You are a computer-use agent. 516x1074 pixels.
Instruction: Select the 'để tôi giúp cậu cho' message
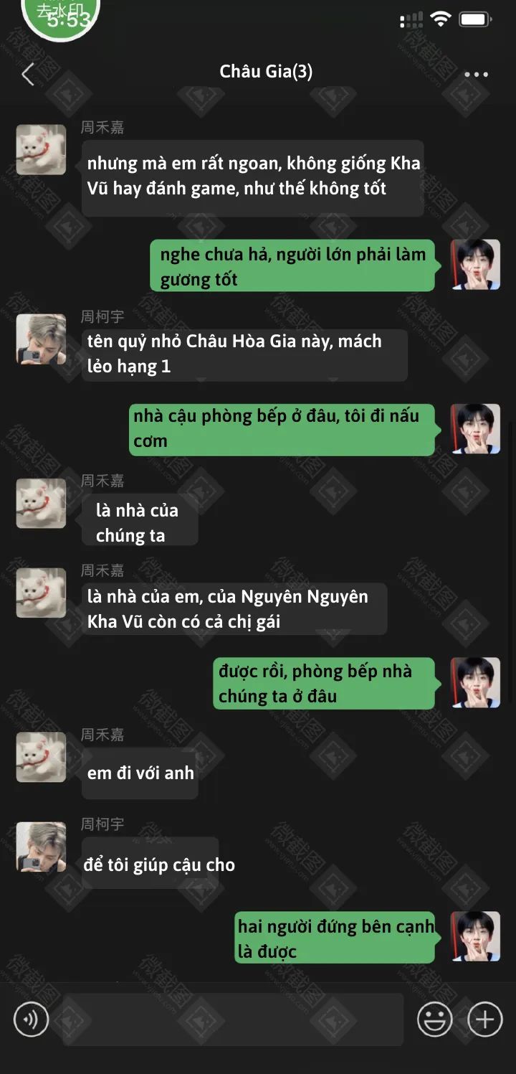pyautogui.click(x=150, y=864)
